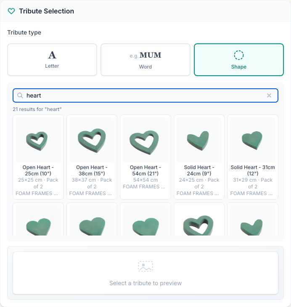Select Solid Heart - 31cm (12") card
The width and height of the screenshot is (291, 307).
253,157
